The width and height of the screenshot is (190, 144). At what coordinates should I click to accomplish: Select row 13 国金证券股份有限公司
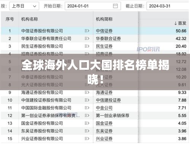(95, 123)
